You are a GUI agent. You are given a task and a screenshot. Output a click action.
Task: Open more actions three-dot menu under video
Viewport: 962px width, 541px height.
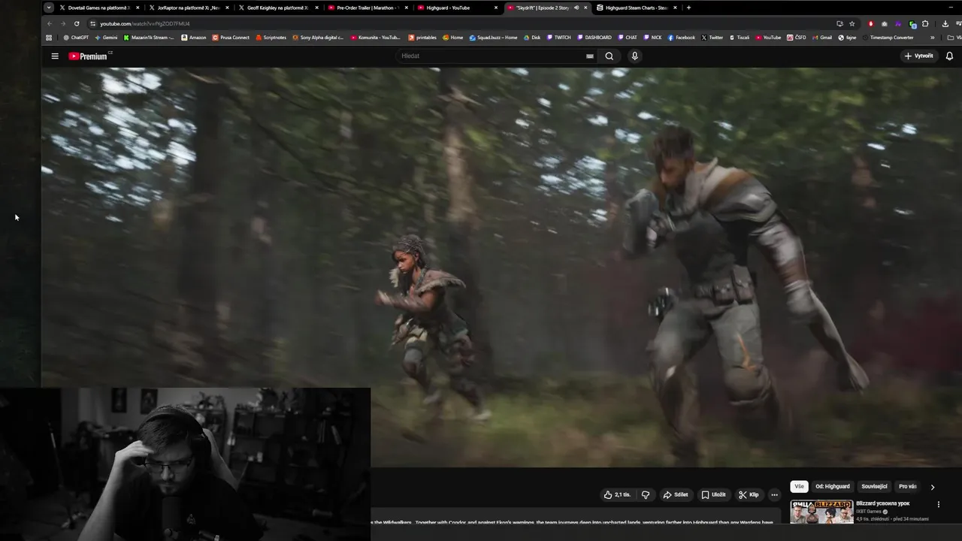tap(774, 494)
